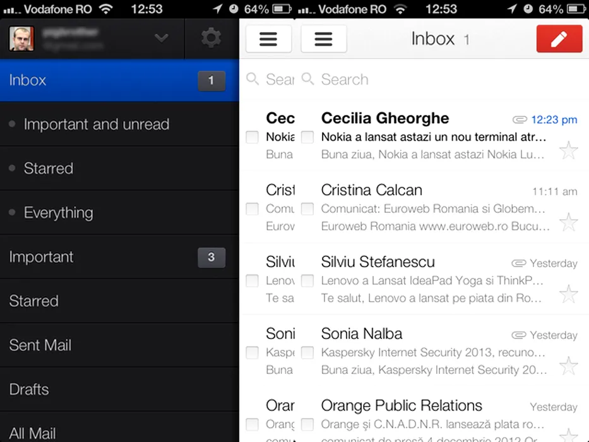
Task: Tap the red compose pencil button
Action: 559,39
